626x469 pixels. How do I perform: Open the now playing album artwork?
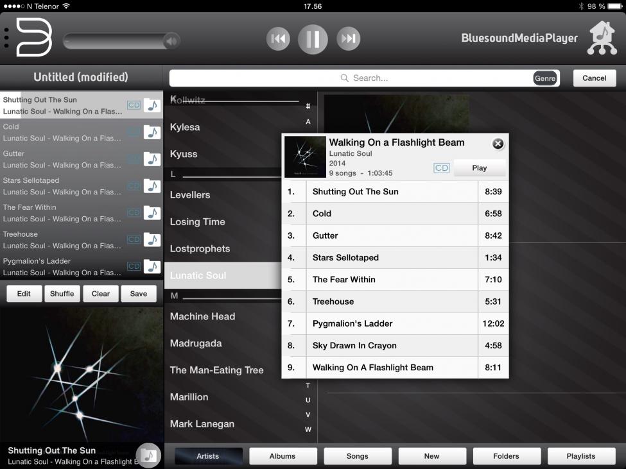82,375
